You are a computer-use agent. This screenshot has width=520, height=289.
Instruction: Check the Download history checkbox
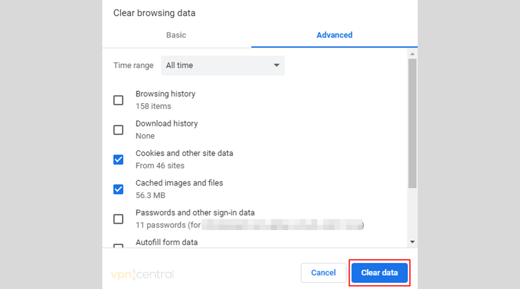pyautogui.click(x=118, y=129)
